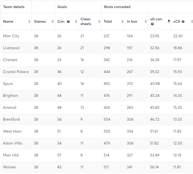Open the Crystal Palace row
The width and height of the screenshot is (193, 174).
[97, 72]
